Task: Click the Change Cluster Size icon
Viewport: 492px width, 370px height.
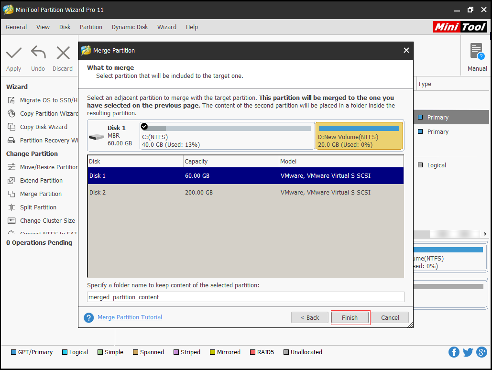Action: (11, 221)
